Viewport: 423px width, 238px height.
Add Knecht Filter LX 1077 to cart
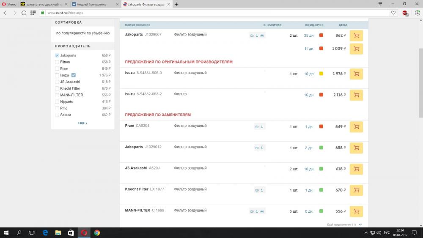[x=356, y=190]
